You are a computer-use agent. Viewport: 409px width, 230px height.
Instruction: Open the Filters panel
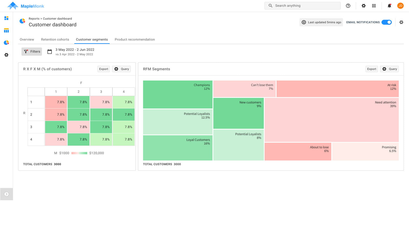click(x=32, y=52)
